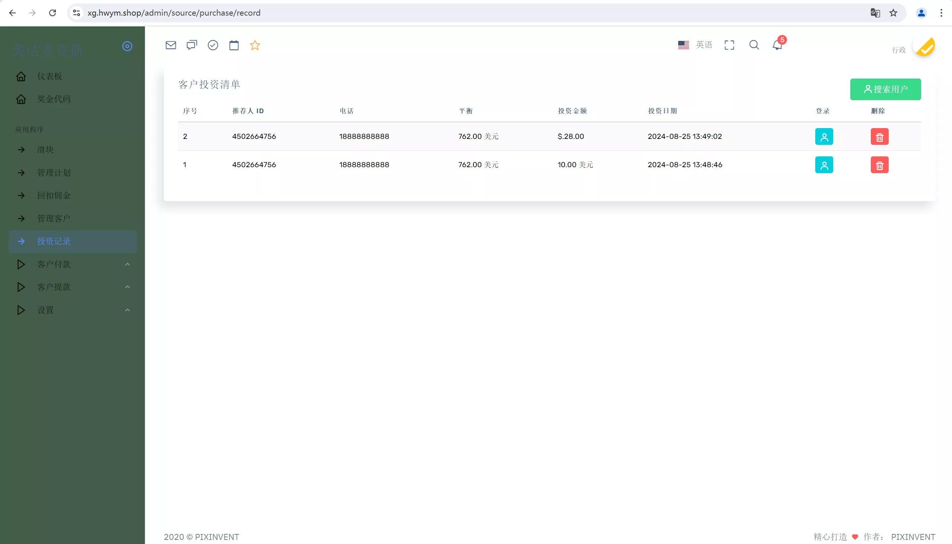This screenshot has height=544, width=952.
Task: Select 仪表板 in the sidebar
Action: click(50, 76)
